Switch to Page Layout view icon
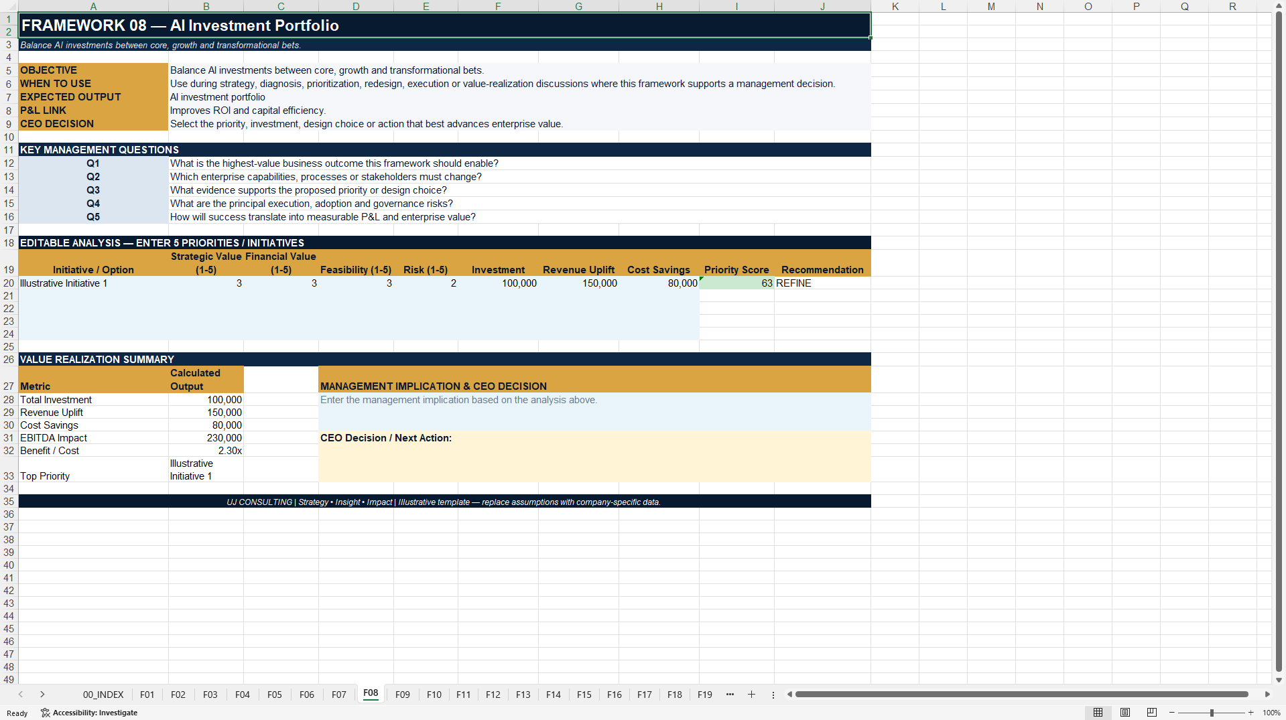The height and width of the screenshot is (720, 1286). (x=1125, y=713)
